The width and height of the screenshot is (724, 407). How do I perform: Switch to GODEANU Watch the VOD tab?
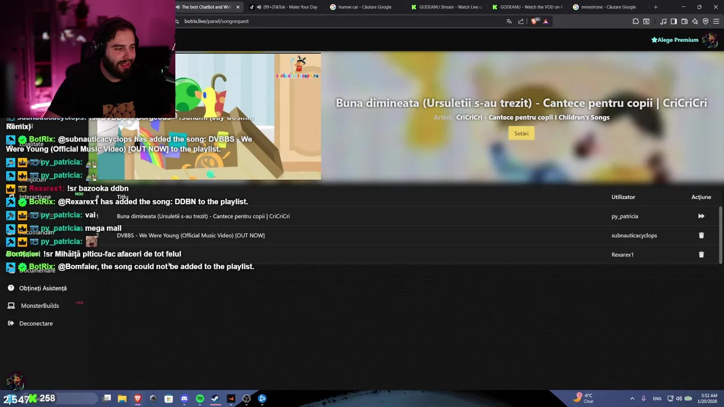[x=527, y=7]
